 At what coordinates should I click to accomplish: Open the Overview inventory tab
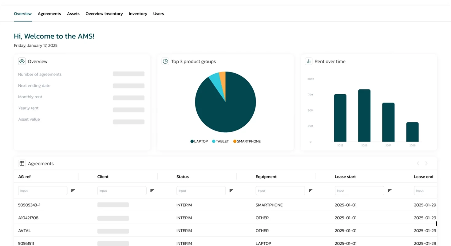[104, 14]
